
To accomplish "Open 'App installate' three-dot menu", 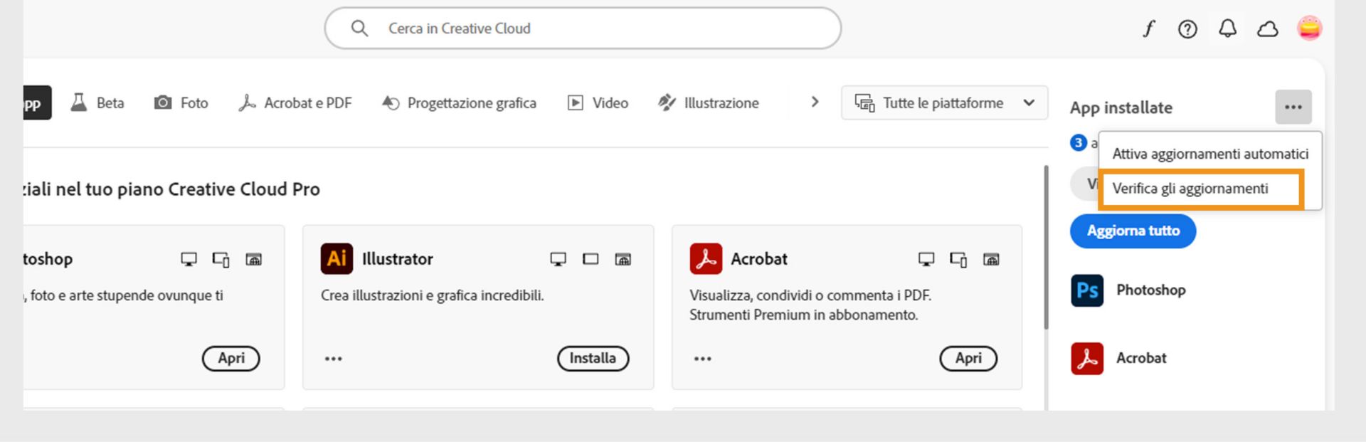I will coord(1293,107).
